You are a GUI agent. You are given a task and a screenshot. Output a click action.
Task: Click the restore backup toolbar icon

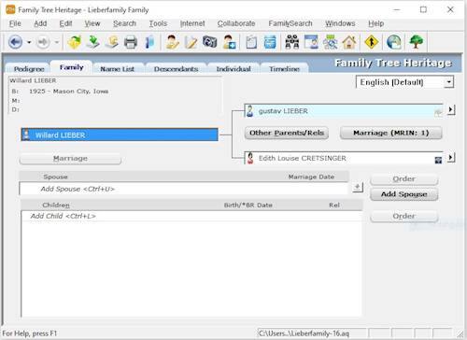[112, 42]
